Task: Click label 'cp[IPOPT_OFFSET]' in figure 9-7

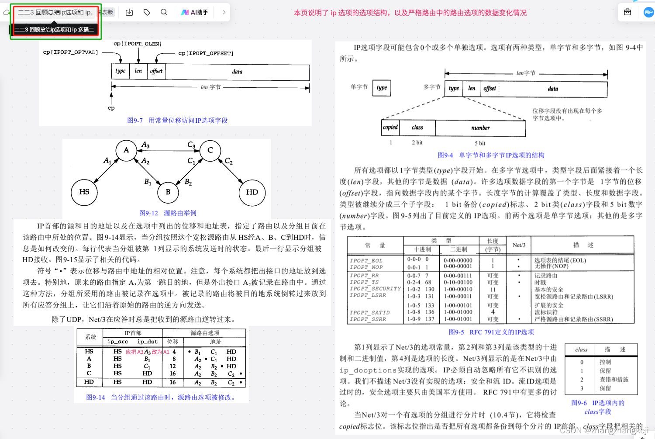Action: tap(206, 53)
